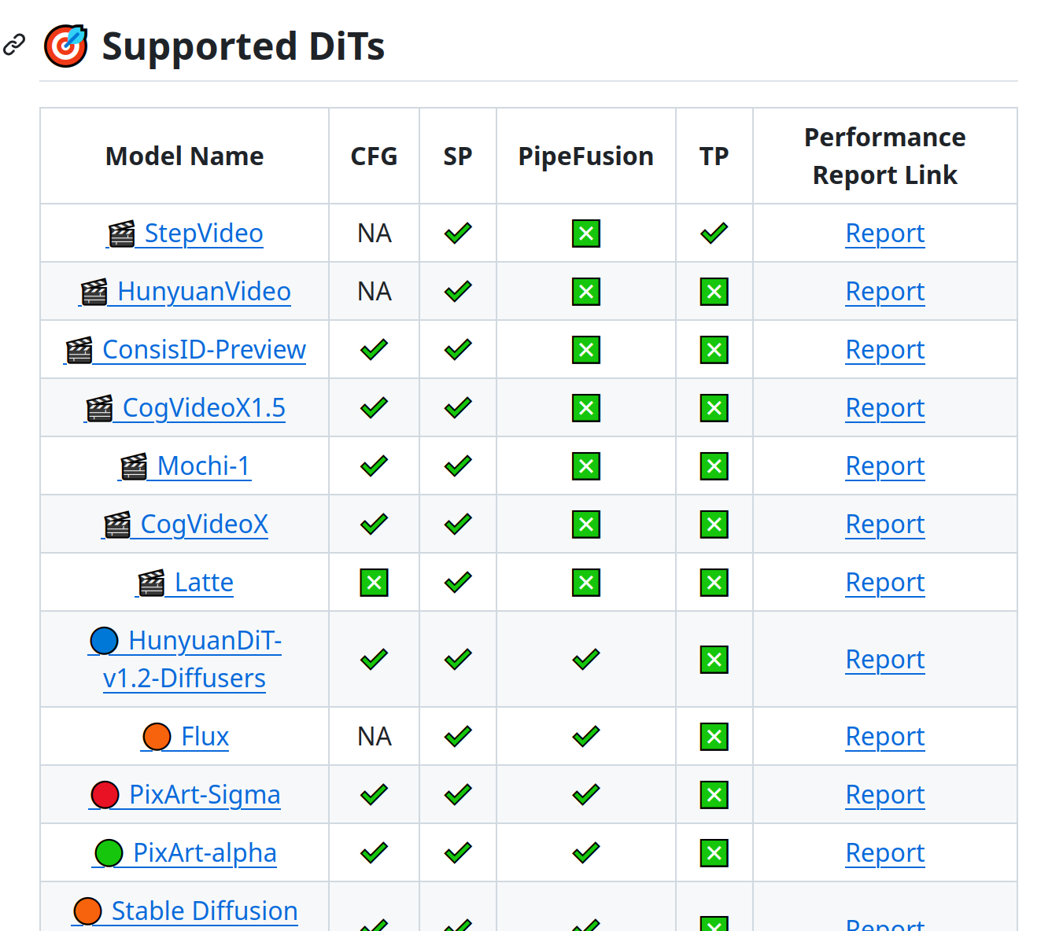The width and height of the screenshot is (1052, 931).
Task: Click the NA value in StepVideo's CFG cell
Action: [x=375, y=234]
